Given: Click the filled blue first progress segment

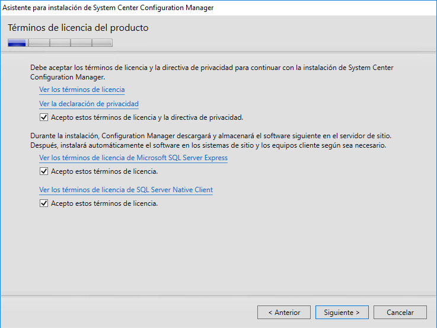Looking at the screenshot, I should [17, 43].
